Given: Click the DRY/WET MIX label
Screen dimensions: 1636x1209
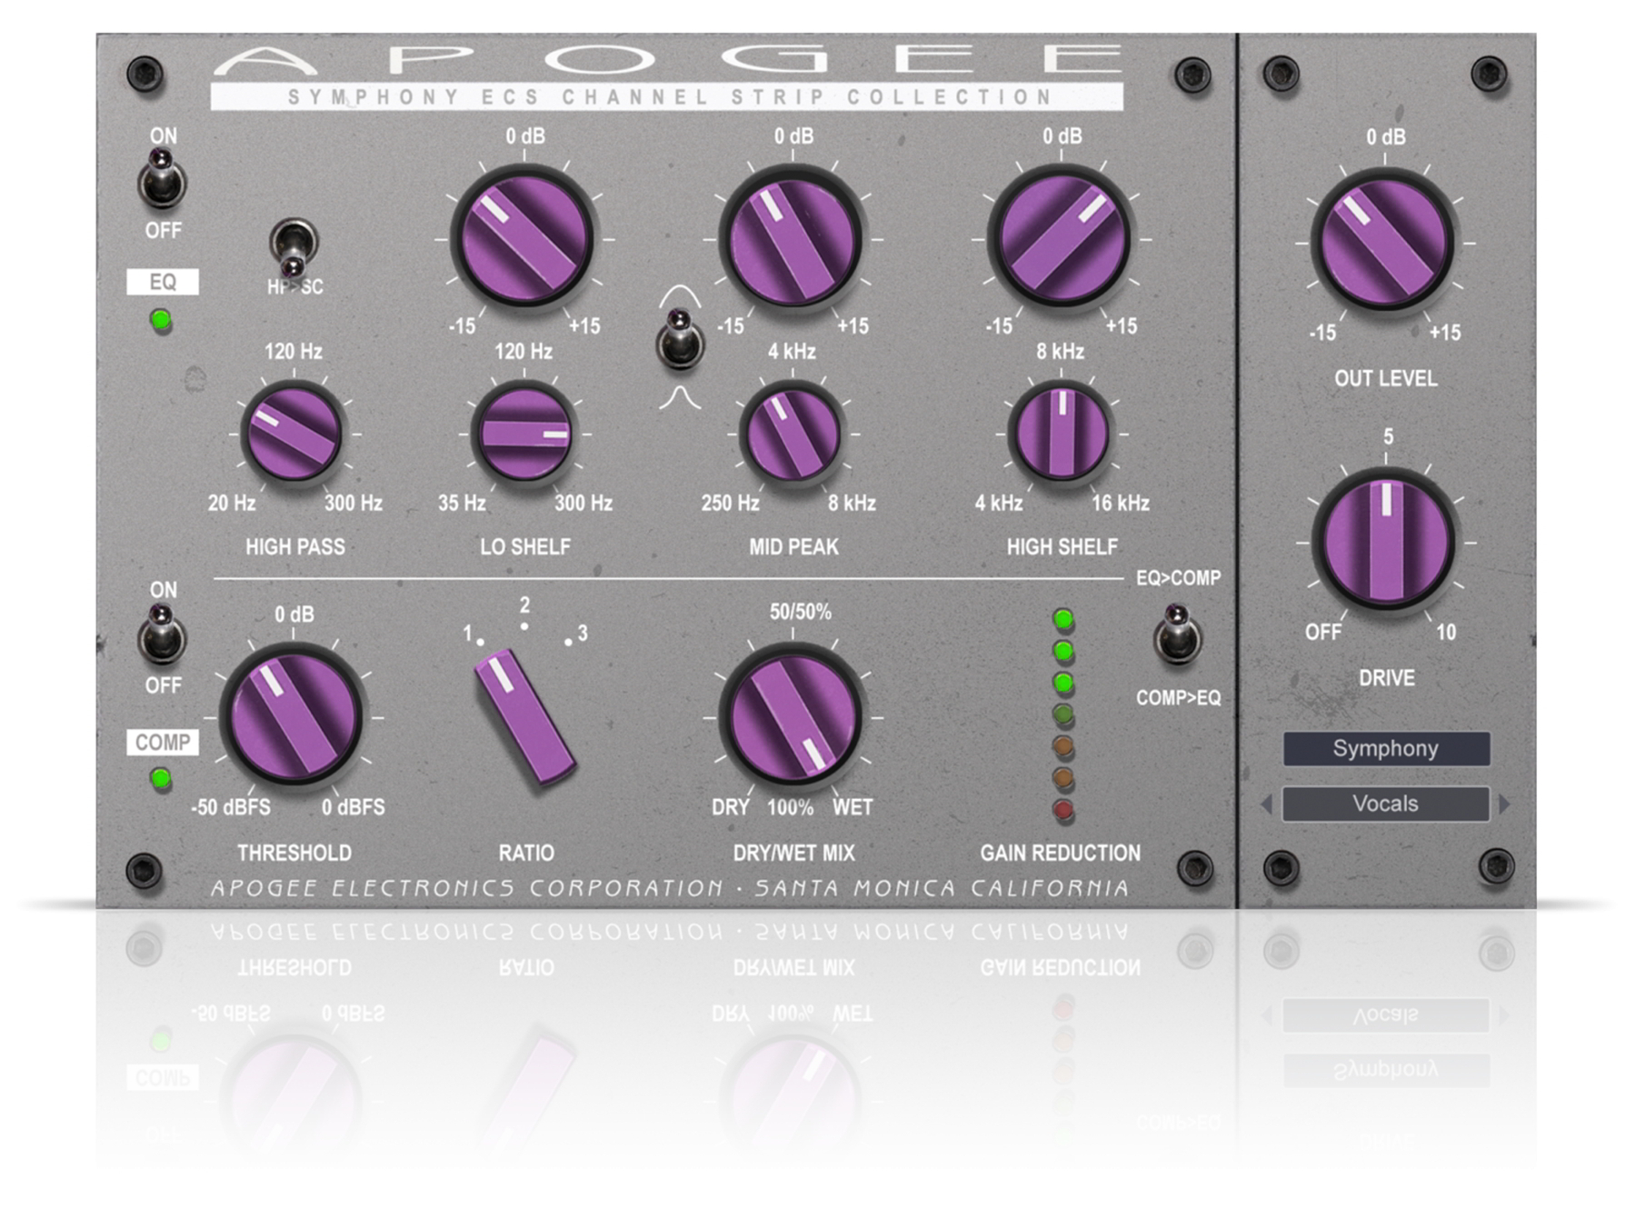Looking at the screenshot, I should [793, 853].
